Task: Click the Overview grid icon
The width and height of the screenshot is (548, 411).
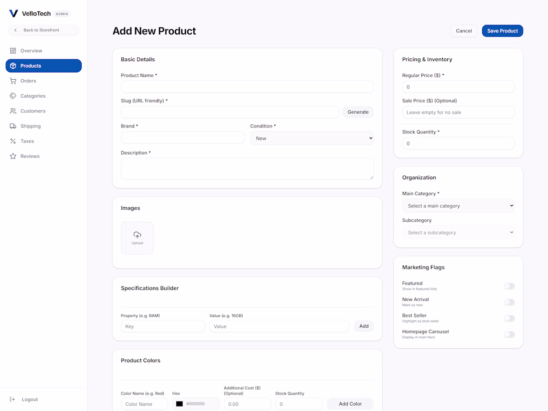Action: coord(13,51)
